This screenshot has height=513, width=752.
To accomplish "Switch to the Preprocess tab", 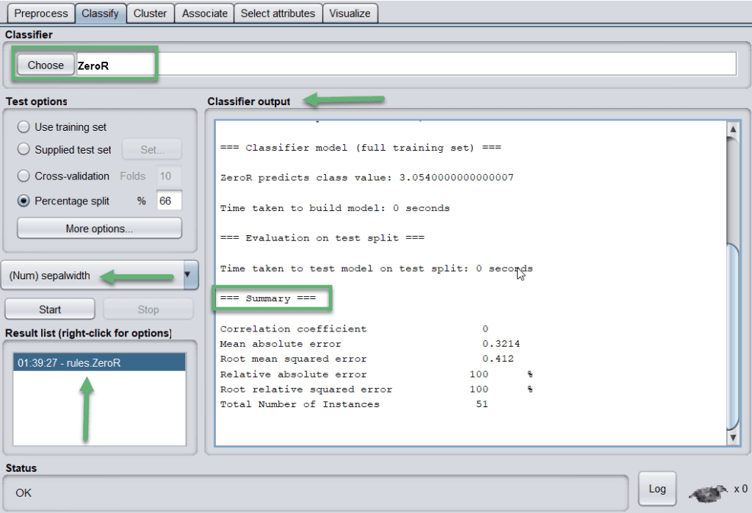I will coord(41,13).
